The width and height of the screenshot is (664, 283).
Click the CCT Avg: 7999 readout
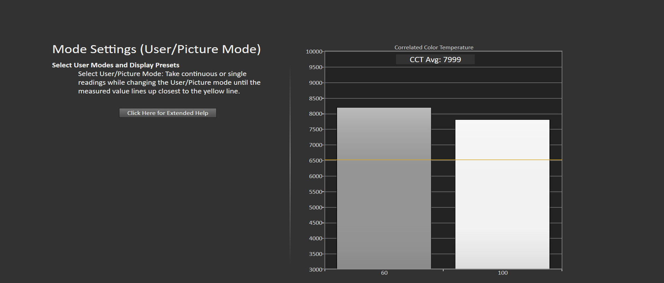(x=435, y=59)
